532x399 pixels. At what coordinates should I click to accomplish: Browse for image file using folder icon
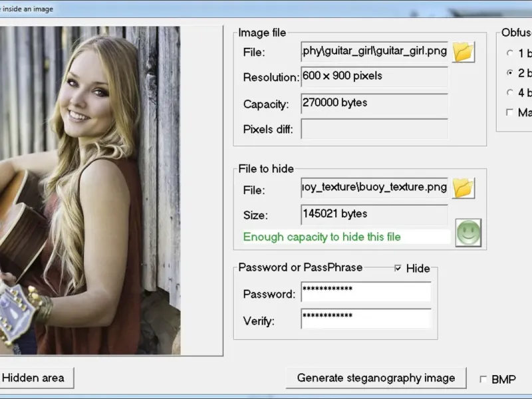pos(464,52)
